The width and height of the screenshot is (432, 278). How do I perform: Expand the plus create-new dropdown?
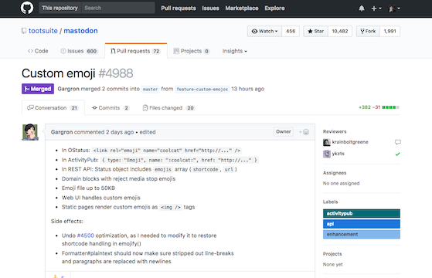tap(376, 8)
